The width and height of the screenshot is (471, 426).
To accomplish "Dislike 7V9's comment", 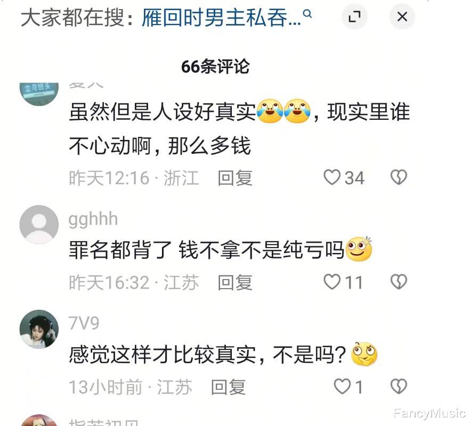I will [x=399, y=386].
